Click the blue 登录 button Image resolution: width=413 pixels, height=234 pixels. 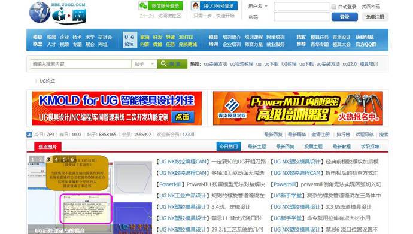click(345, 17)
